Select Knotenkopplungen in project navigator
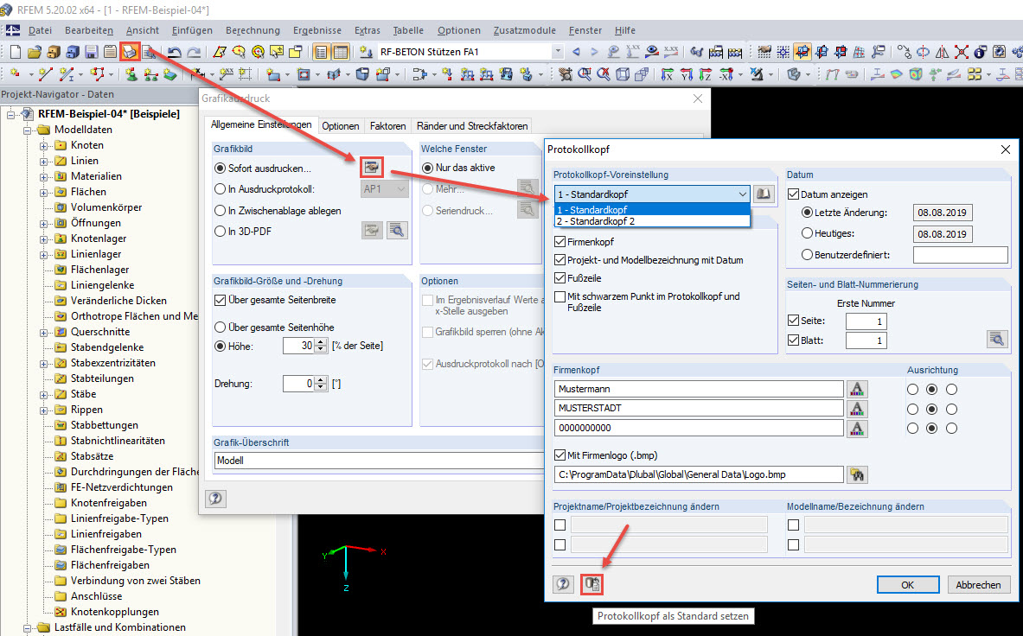The image size is (1023, 636). 114,612
